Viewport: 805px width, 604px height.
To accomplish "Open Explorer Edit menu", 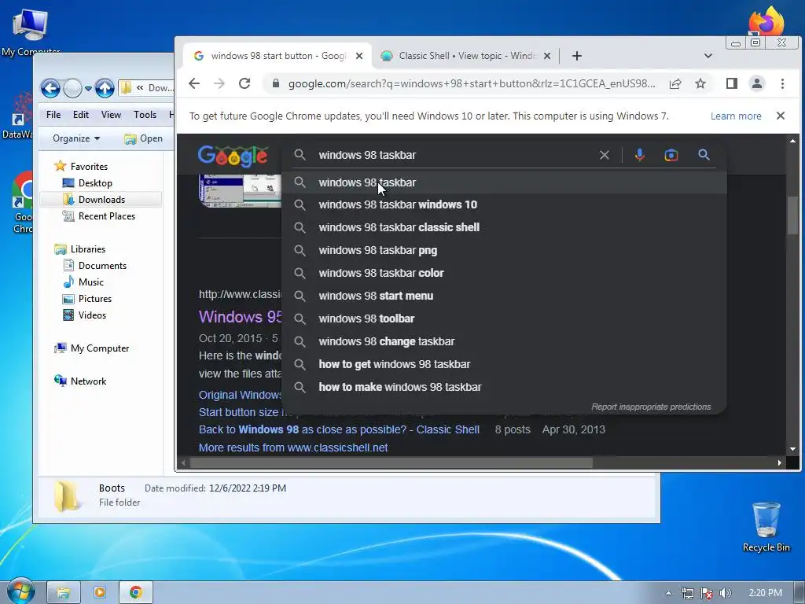I will point(81,115).
